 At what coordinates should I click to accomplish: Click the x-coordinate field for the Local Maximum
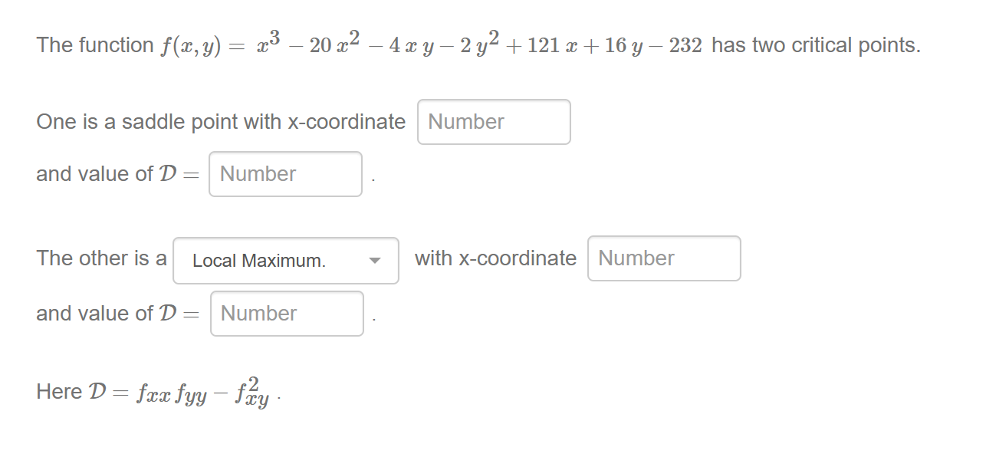(664, 258)
